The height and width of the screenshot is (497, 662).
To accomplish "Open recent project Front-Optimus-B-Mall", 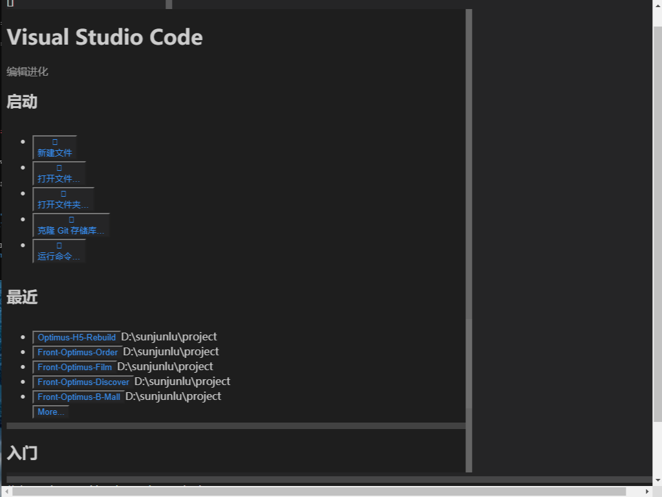I will tap(78, 397).
